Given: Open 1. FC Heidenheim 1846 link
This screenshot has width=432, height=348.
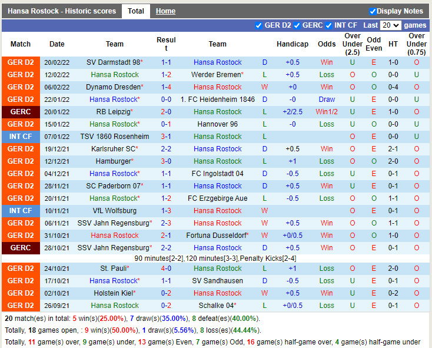Looking at the screenshot, I should pos(218,100).
